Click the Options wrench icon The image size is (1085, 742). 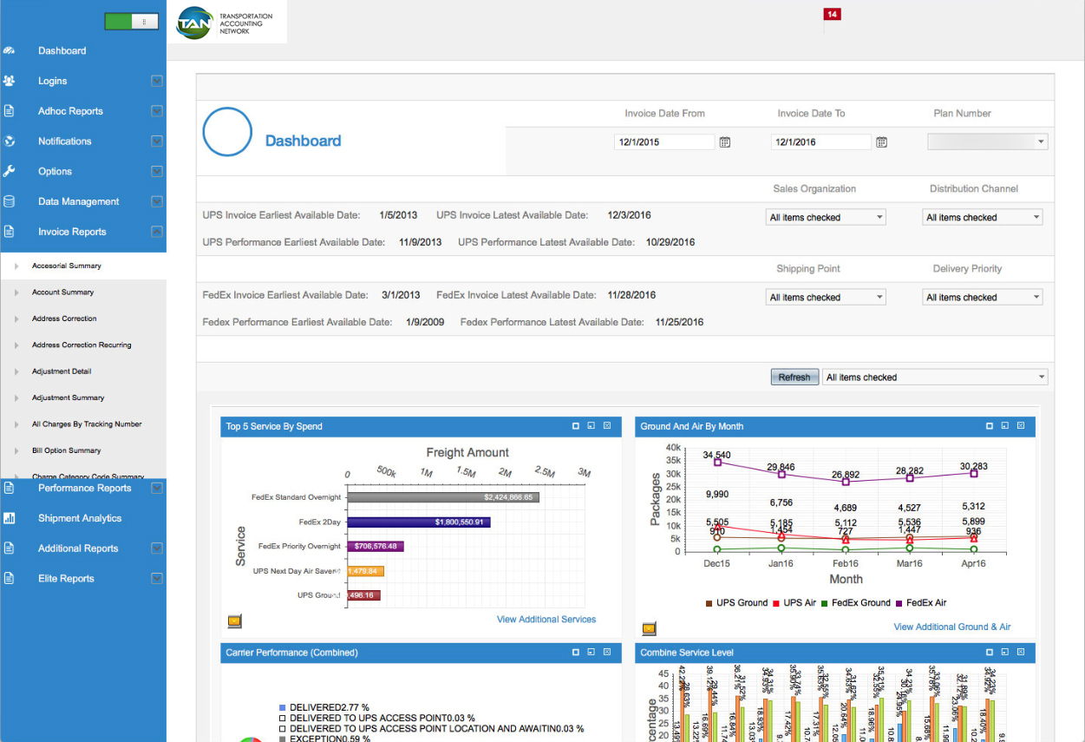coord(9,171)
